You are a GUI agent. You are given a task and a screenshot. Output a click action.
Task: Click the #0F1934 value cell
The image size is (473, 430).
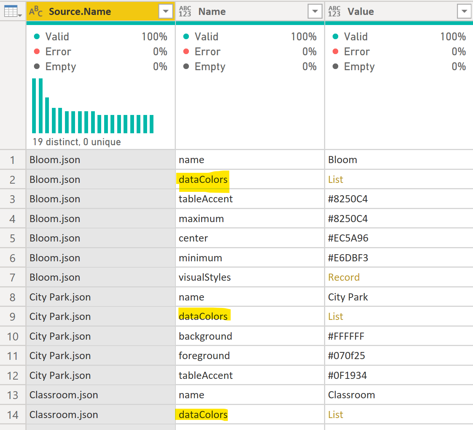coord(399,376)
